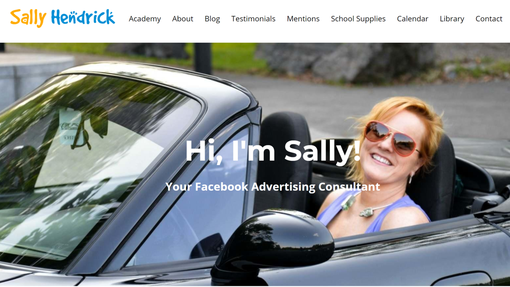Open the School Supplies page
The width and height of the screenshot is (510, 287).
click(358, 19)
